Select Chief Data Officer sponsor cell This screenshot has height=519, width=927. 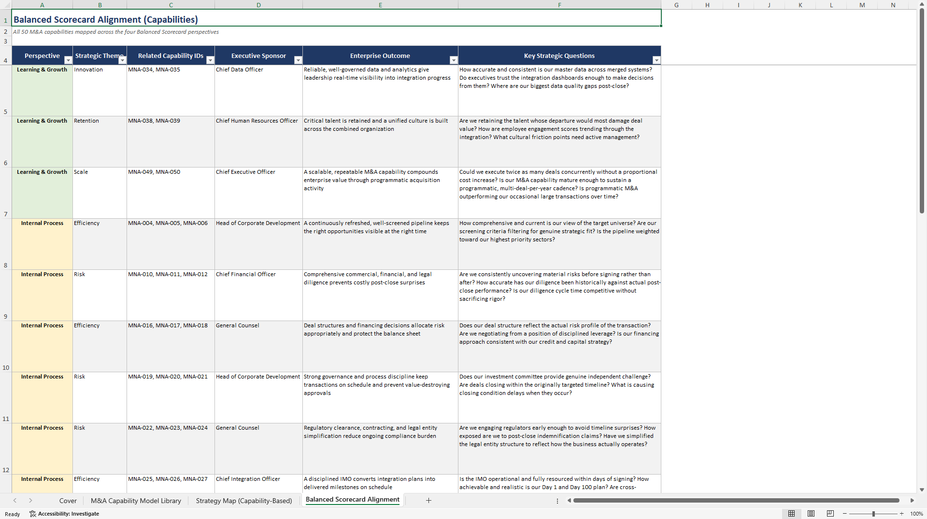click(258, 90)
